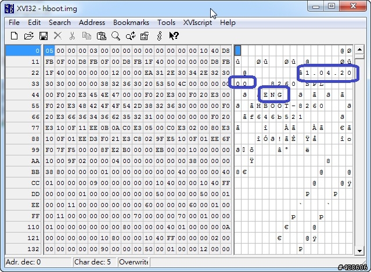
Task: Click the Open file folder icon
Action: click(x=29, y=36)
